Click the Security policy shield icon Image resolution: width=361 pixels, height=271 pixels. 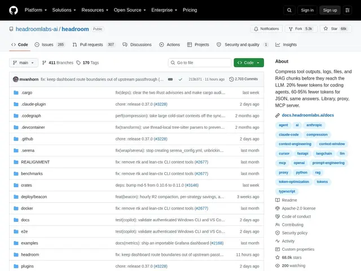(278, 233)
